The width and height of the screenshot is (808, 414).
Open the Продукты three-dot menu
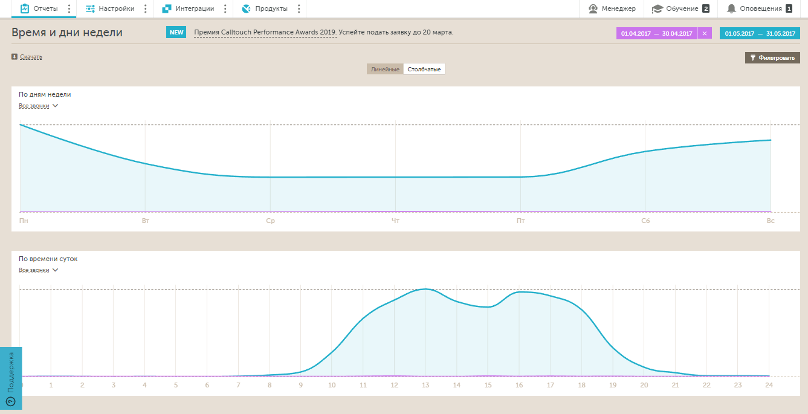click(x=299, y=8)
